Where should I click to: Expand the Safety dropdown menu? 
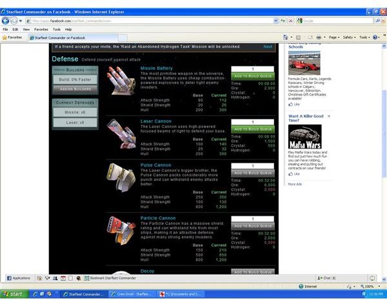click(x=349, y=37)
